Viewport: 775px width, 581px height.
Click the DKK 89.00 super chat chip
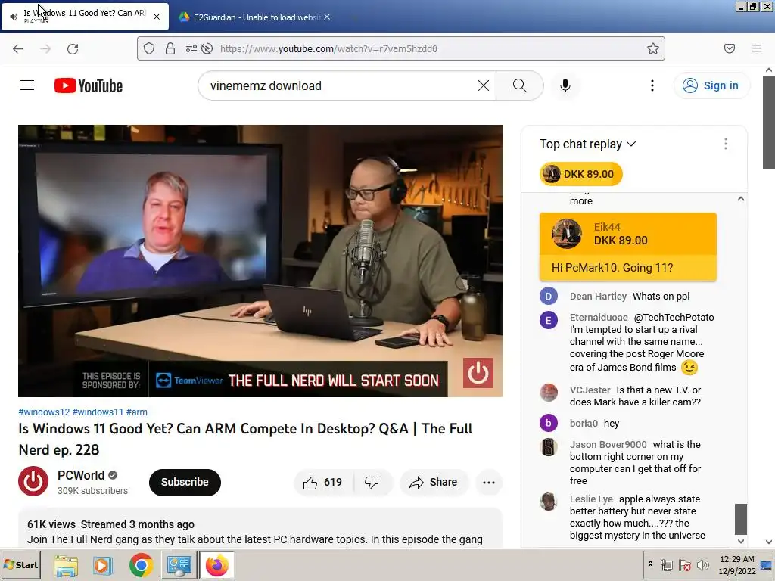pyautogui.click(x=580, y=174)
